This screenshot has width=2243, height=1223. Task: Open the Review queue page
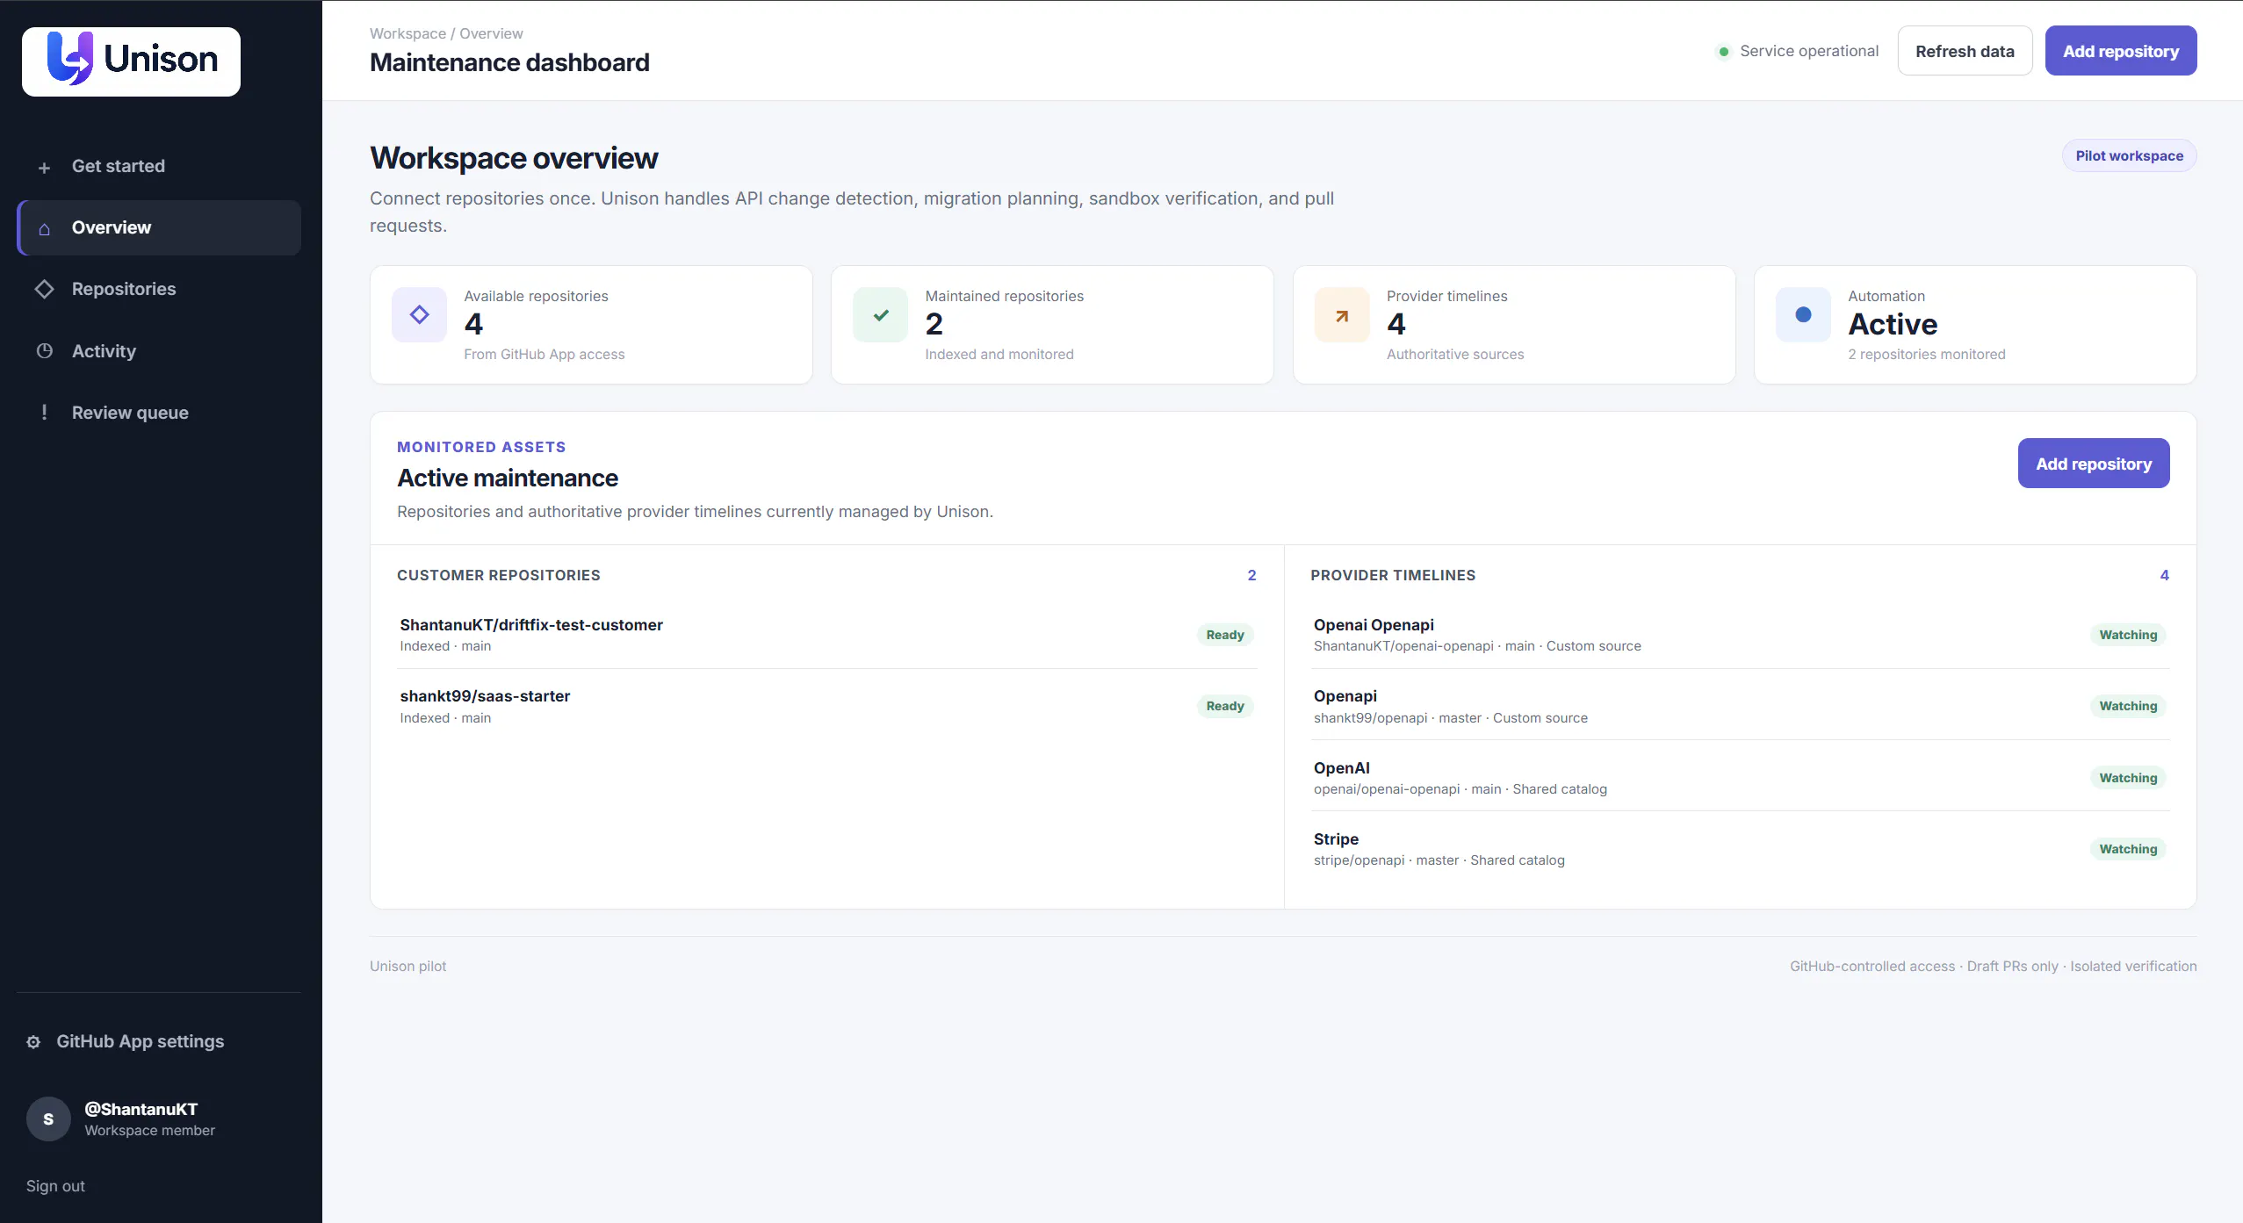[x=159, y=413]
